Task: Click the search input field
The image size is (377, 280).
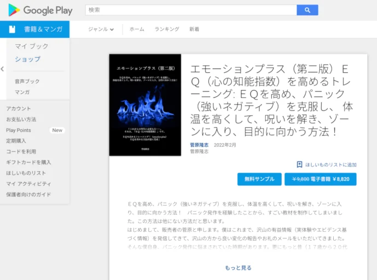Action: pyautogui.click(x=192, y=10)
